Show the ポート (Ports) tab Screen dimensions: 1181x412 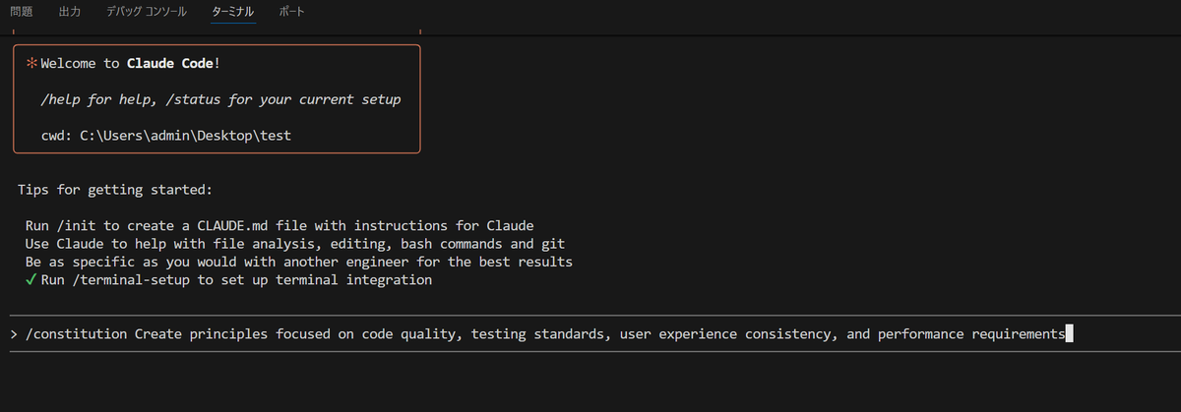tap(291, 12)
